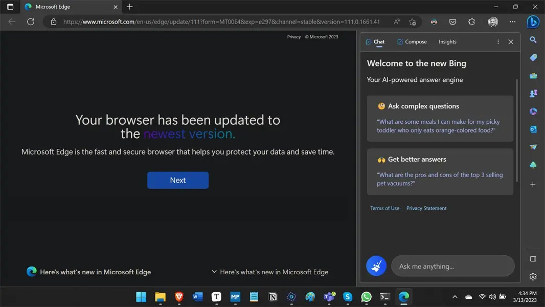Show hidden taskbar icons with the chevron
The height and width of the screenshot is (307, 545).
455,297
